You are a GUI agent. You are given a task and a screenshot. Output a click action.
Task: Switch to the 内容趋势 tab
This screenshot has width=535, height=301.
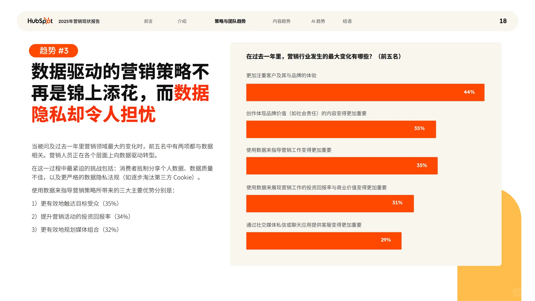pyautogui.click(x=281, y=21)
